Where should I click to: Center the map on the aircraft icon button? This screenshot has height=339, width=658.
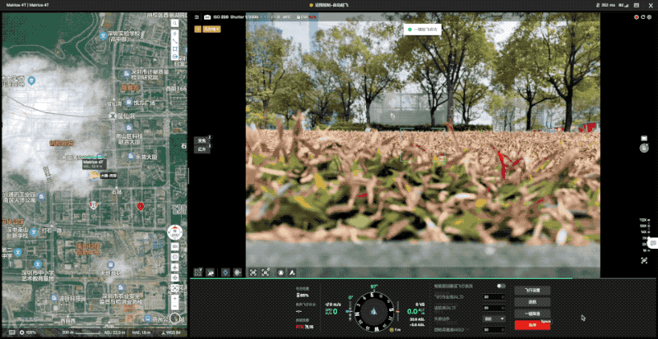coord(175,267)
